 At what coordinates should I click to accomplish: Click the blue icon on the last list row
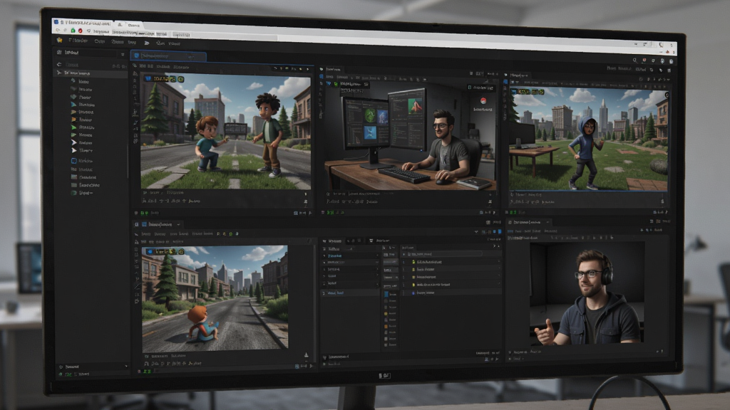[413, 293]
